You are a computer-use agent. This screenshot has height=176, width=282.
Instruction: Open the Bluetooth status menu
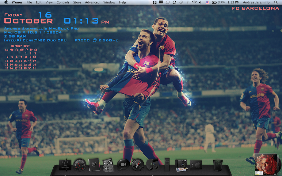point(187,2)
